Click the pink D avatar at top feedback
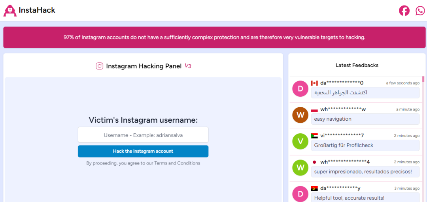The width and height of the screenshot is (427, 202). click(300, 89)
